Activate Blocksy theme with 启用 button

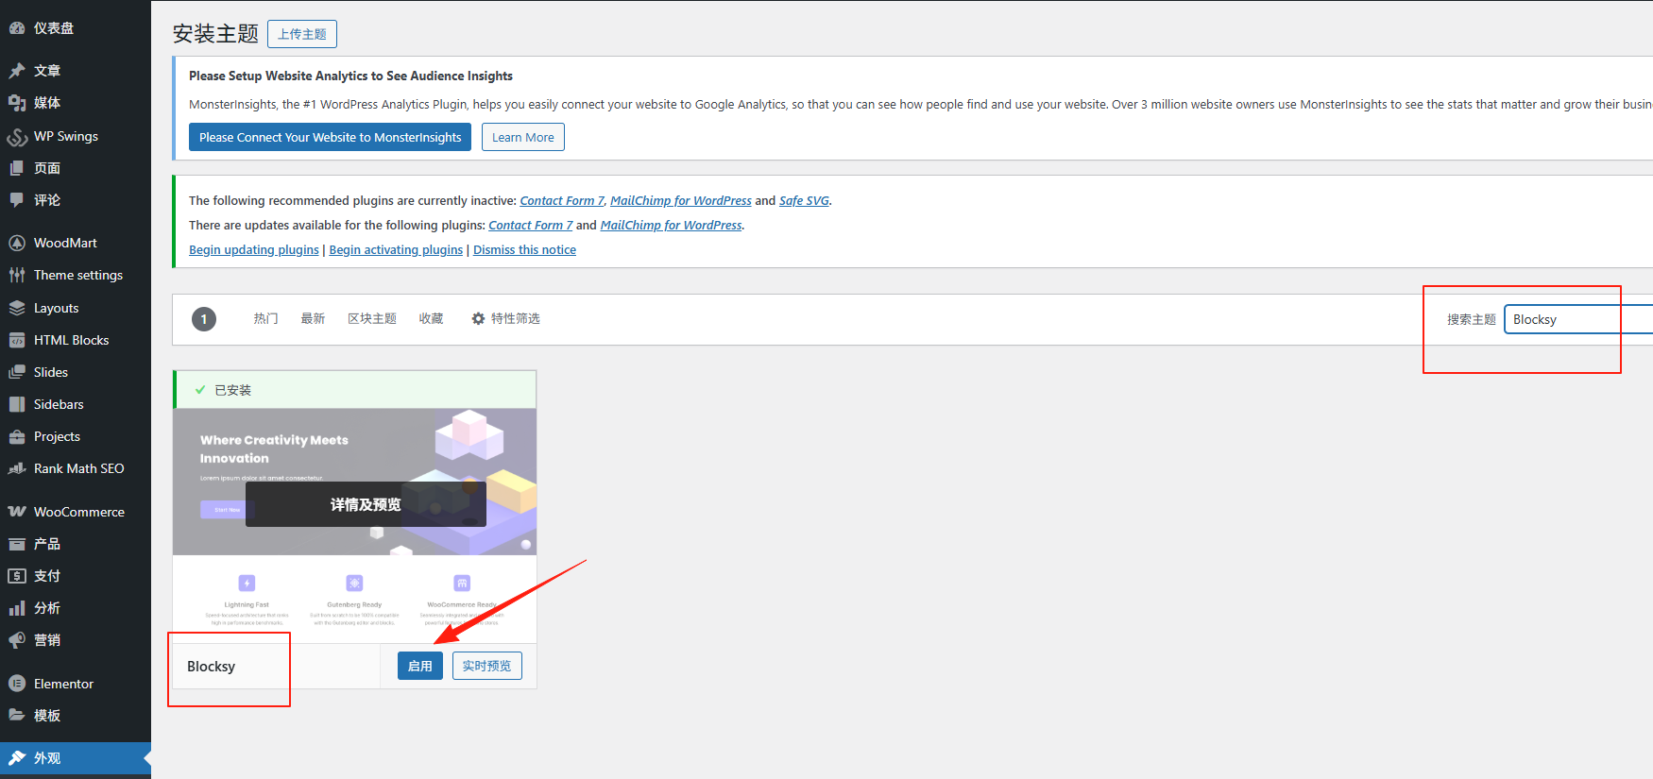coord(419,666)
